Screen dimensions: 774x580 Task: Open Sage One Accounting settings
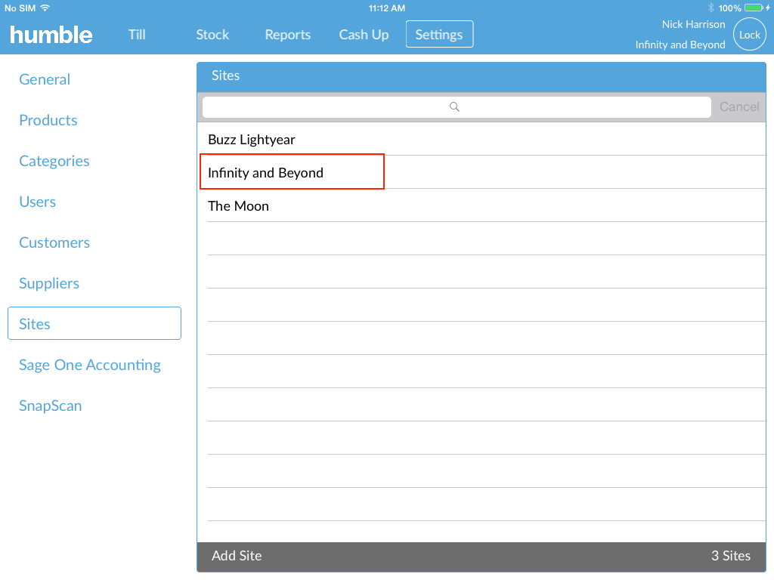pos(90,365)
